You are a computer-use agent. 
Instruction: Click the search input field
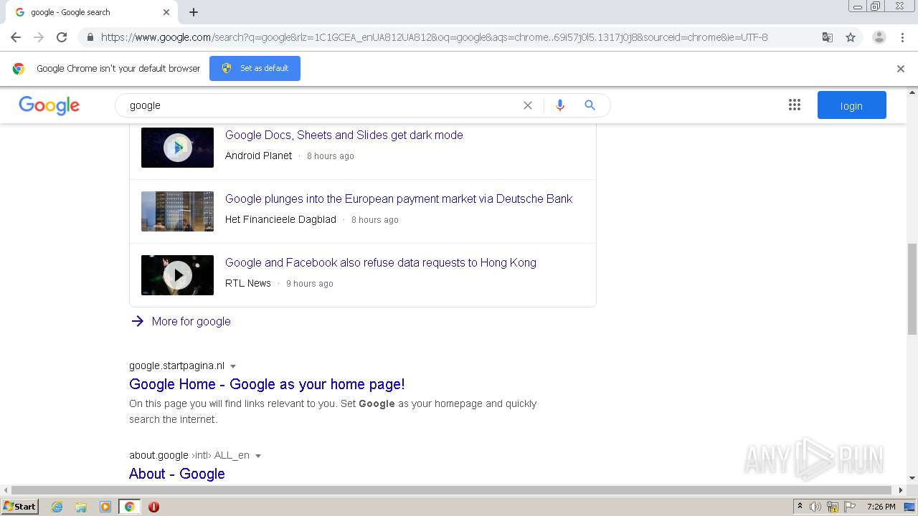click(323, 105)
